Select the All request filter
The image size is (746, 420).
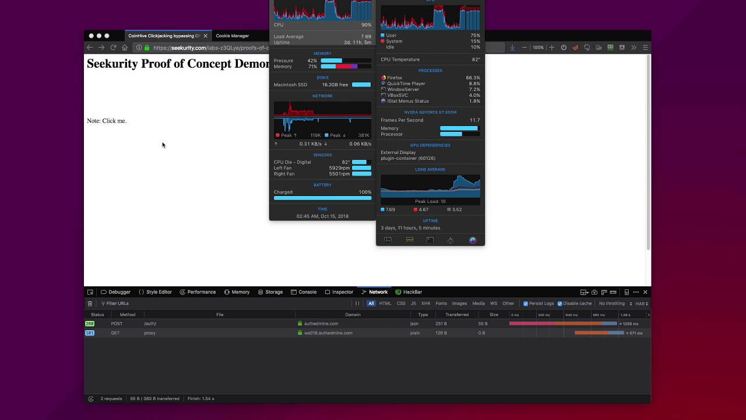[371, 303]
